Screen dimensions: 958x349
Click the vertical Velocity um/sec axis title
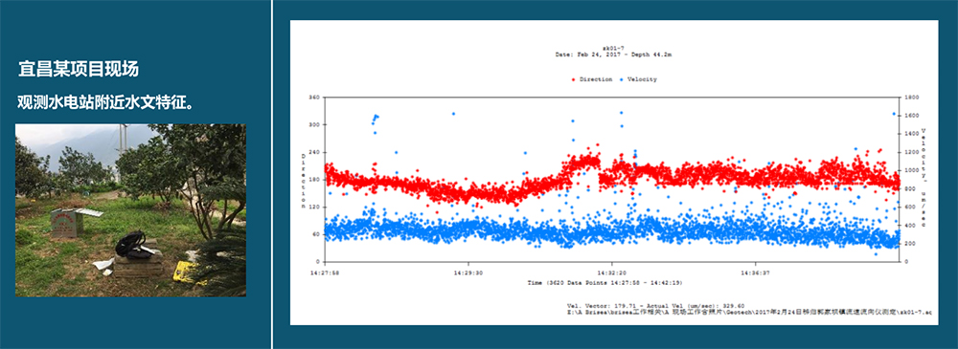(x=924, y=178)
